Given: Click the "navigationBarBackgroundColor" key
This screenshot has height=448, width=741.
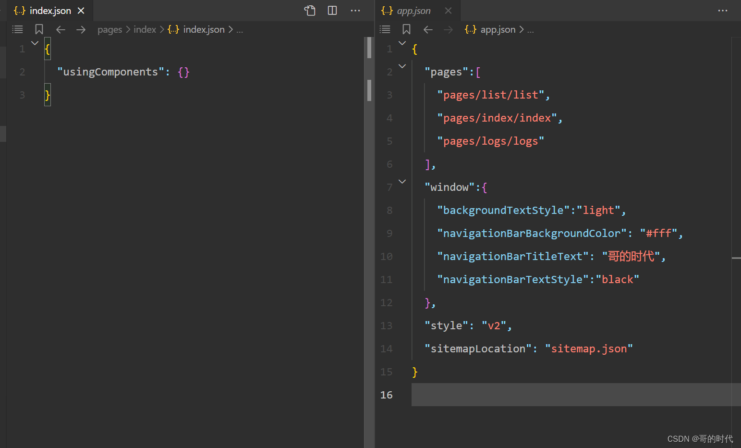Looking at the screenshot, I should click(532, 234).
